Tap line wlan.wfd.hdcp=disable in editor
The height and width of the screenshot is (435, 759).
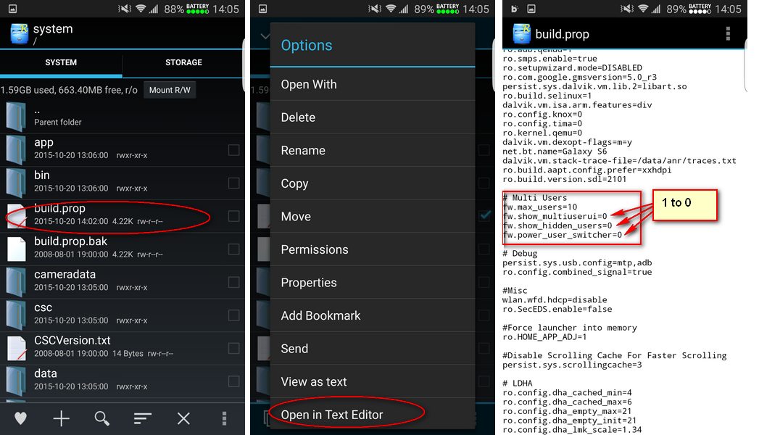555,300
